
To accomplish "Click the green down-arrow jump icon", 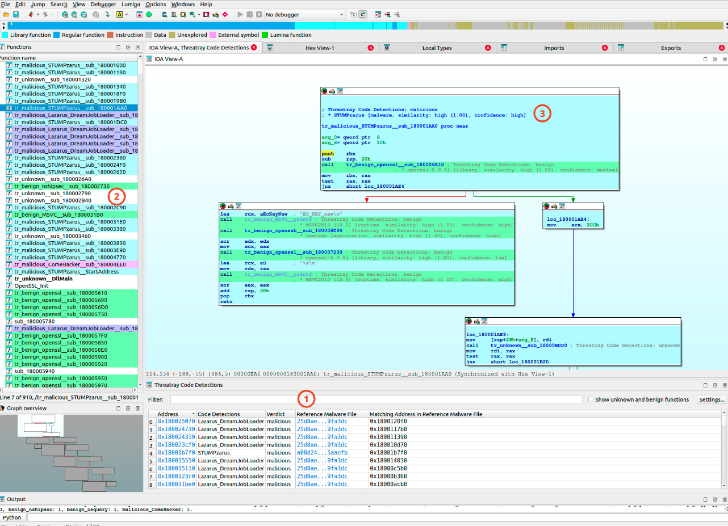I will click(107, 14).
